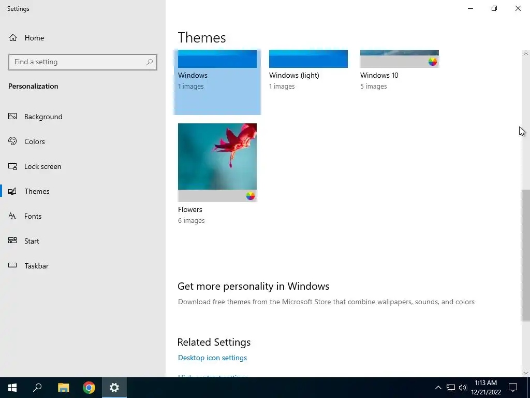Click the Settings gear taskbar icon
The width and height of the screenshot is (530, 398).
114,388
